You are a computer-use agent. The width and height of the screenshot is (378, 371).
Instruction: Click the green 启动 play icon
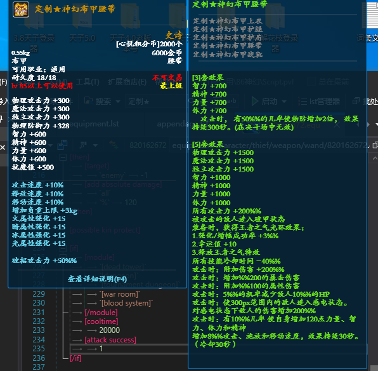(254, 102)
